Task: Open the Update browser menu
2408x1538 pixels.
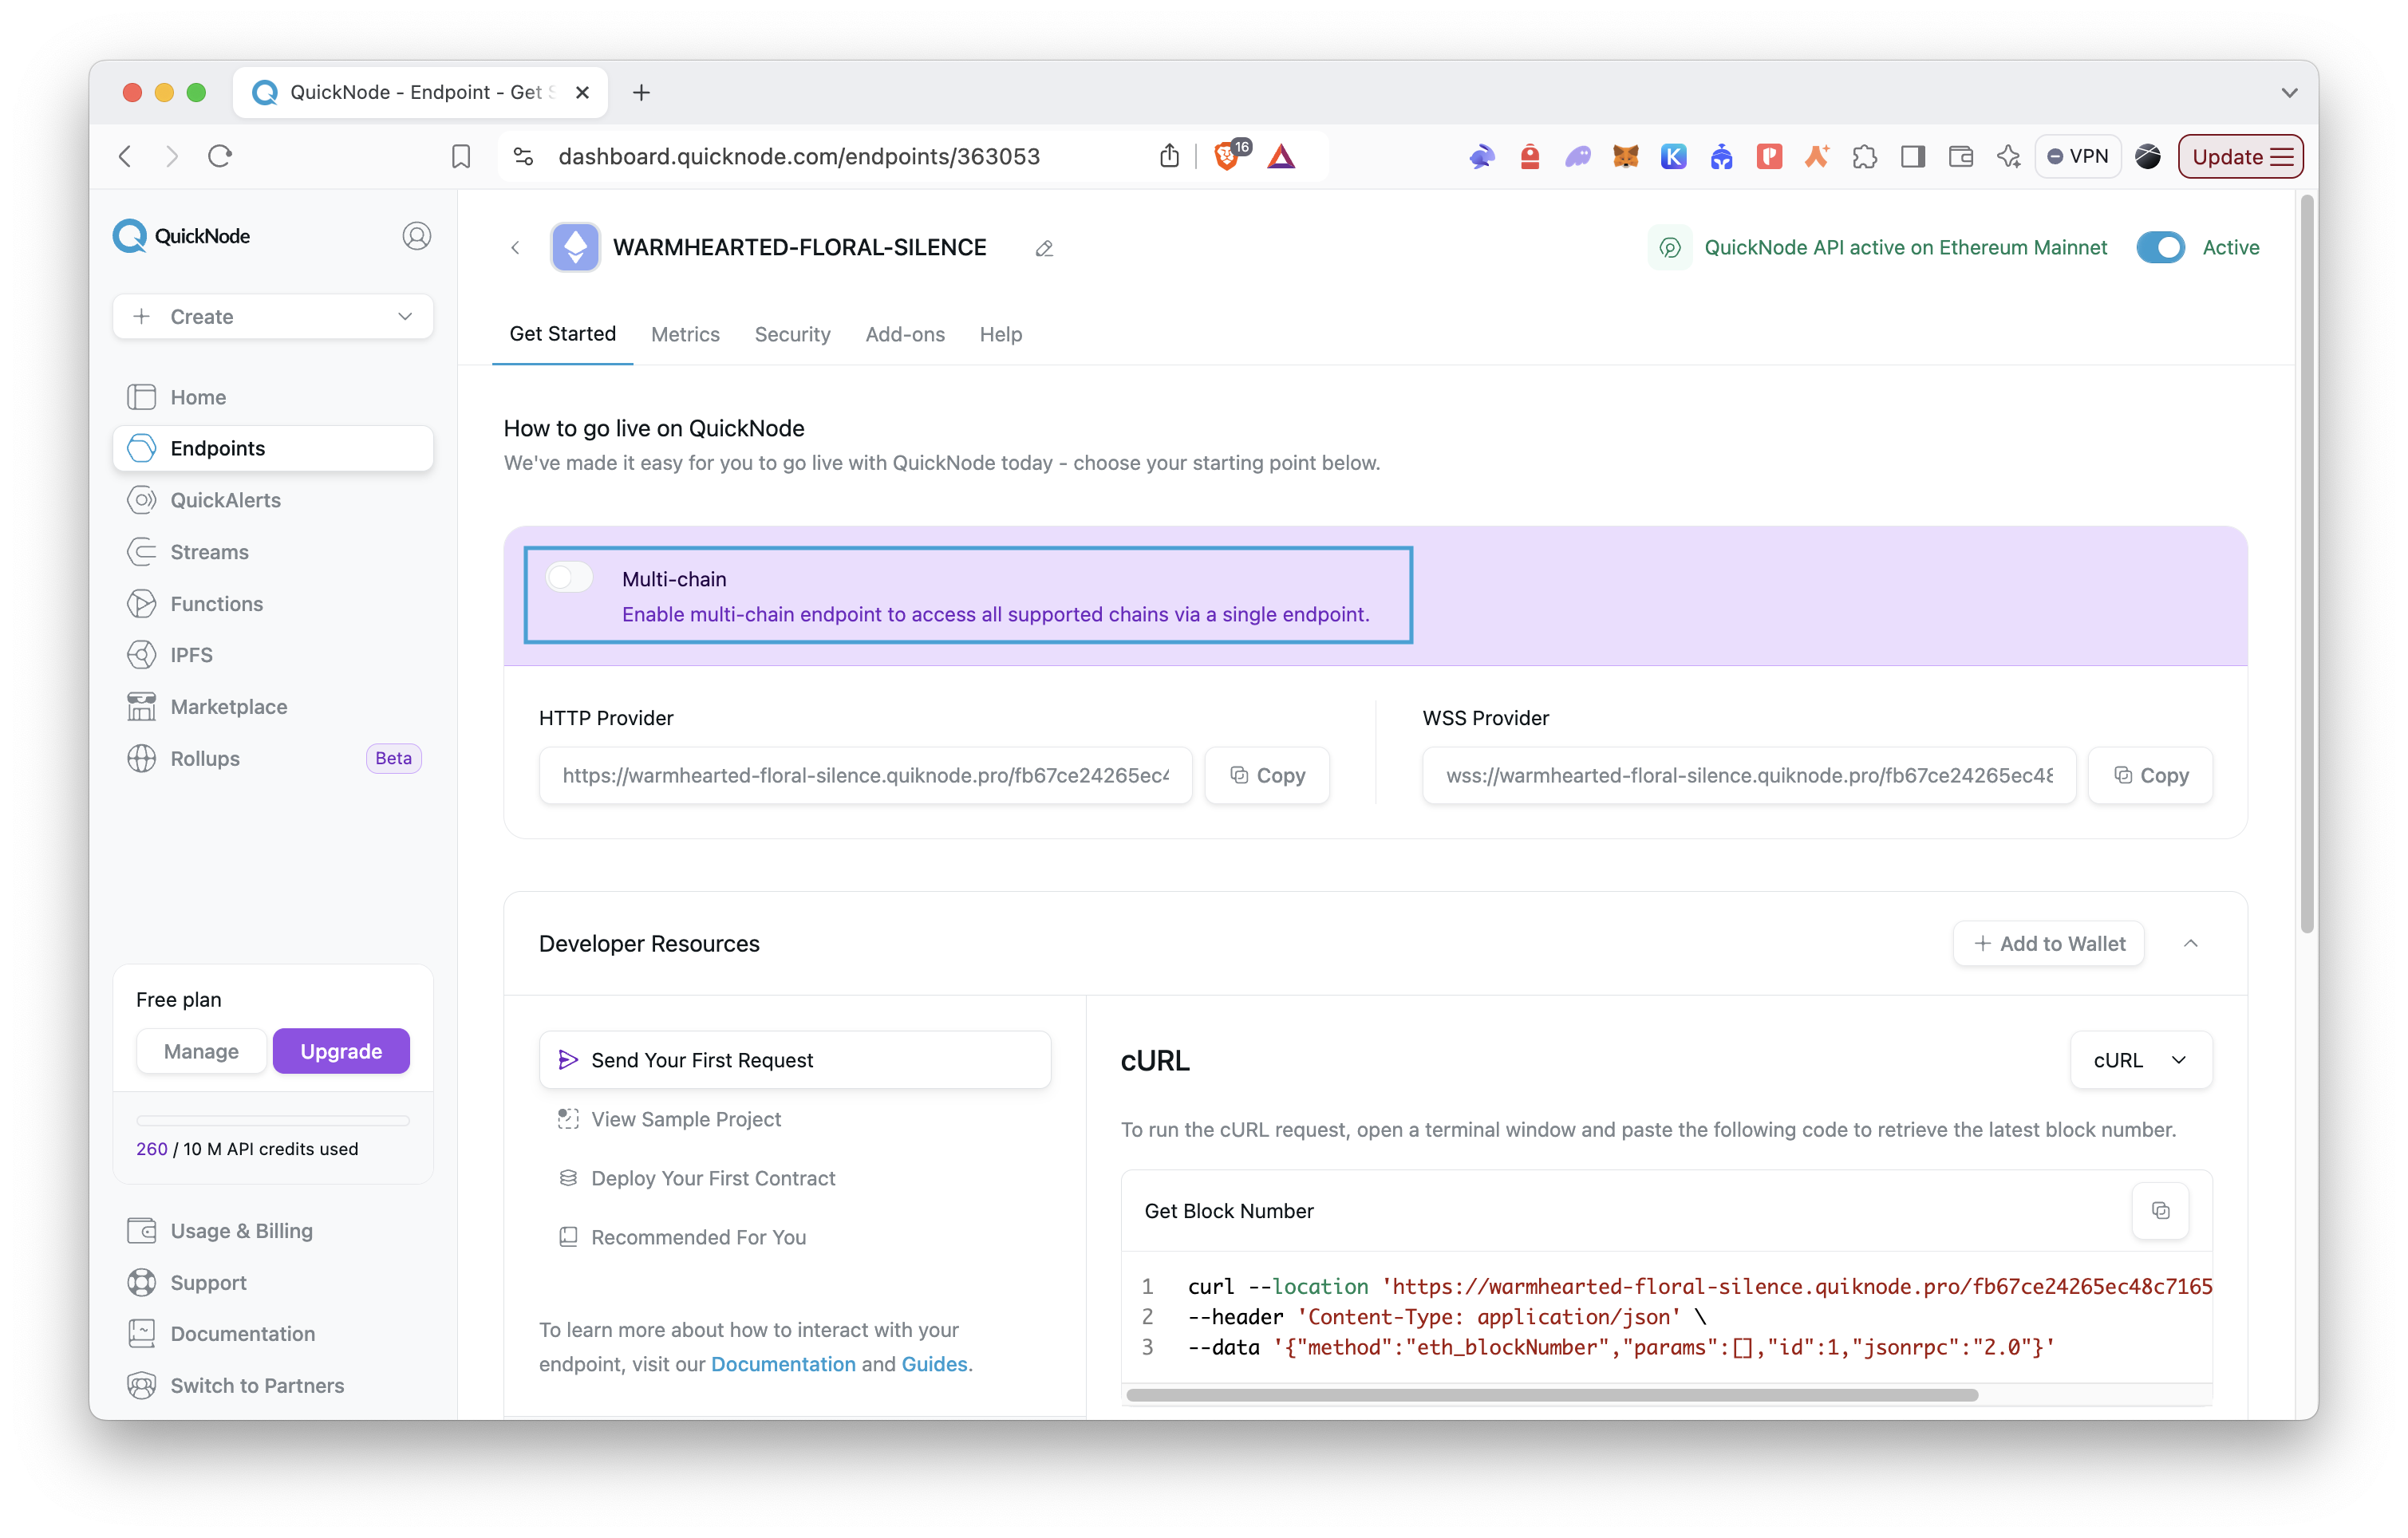Action: coord(2240,156)
